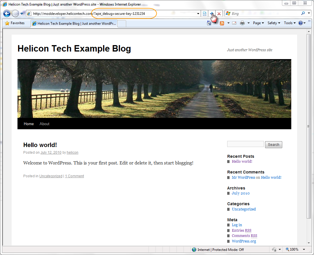Viewport: 314px width, 255px height.
Task: Open Hello world! under Recent Posts
Action: pos(242,162)
